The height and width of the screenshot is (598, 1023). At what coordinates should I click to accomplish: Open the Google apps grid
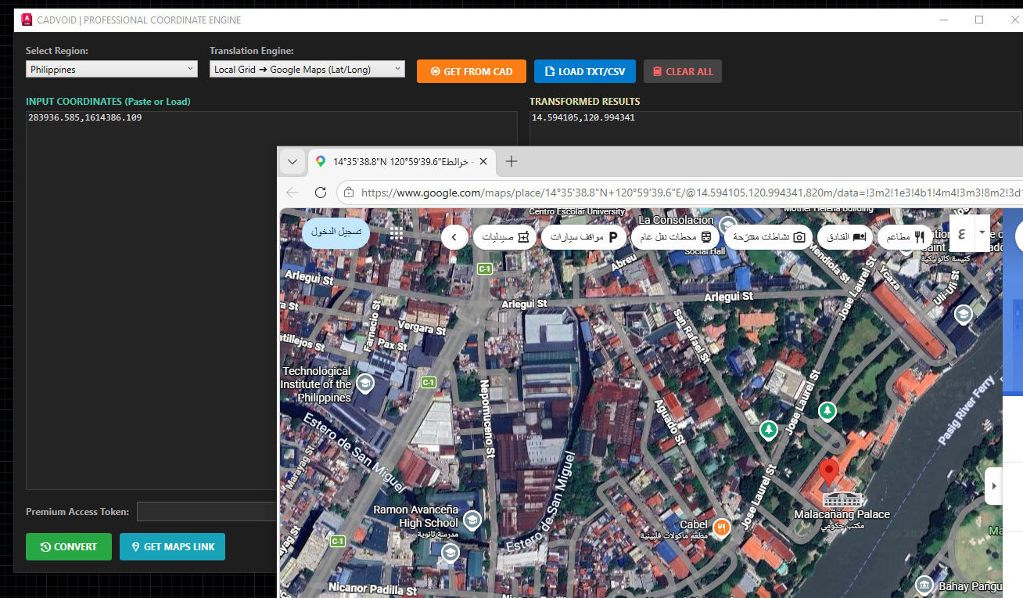(x=397, y=233)
